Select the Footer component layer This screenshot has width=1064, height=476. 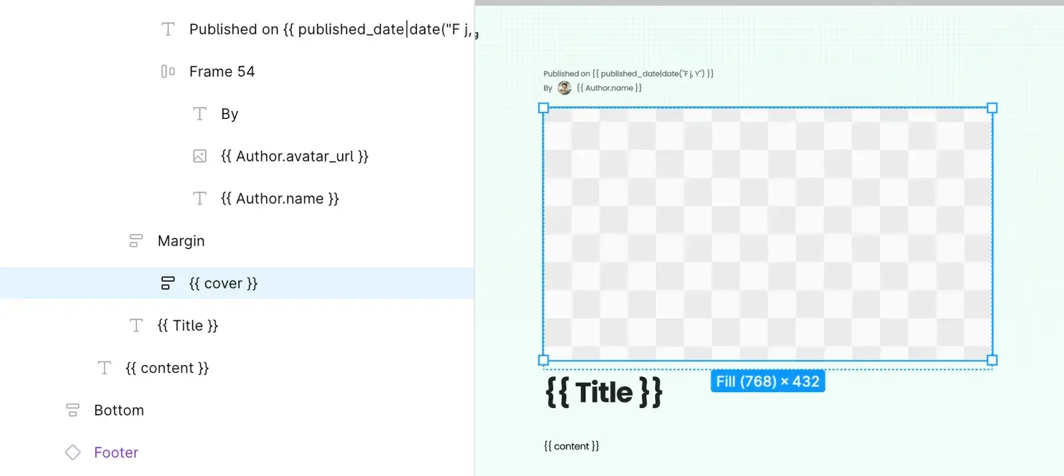point(116,453)
